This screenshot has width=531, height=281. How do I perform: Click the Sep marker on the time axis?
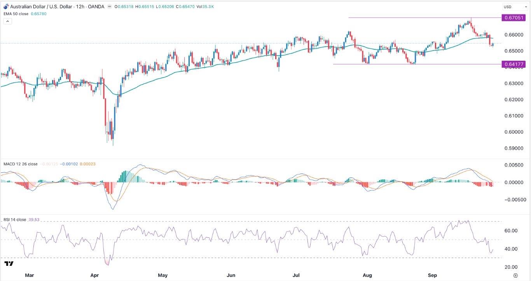tap(432, 276)
